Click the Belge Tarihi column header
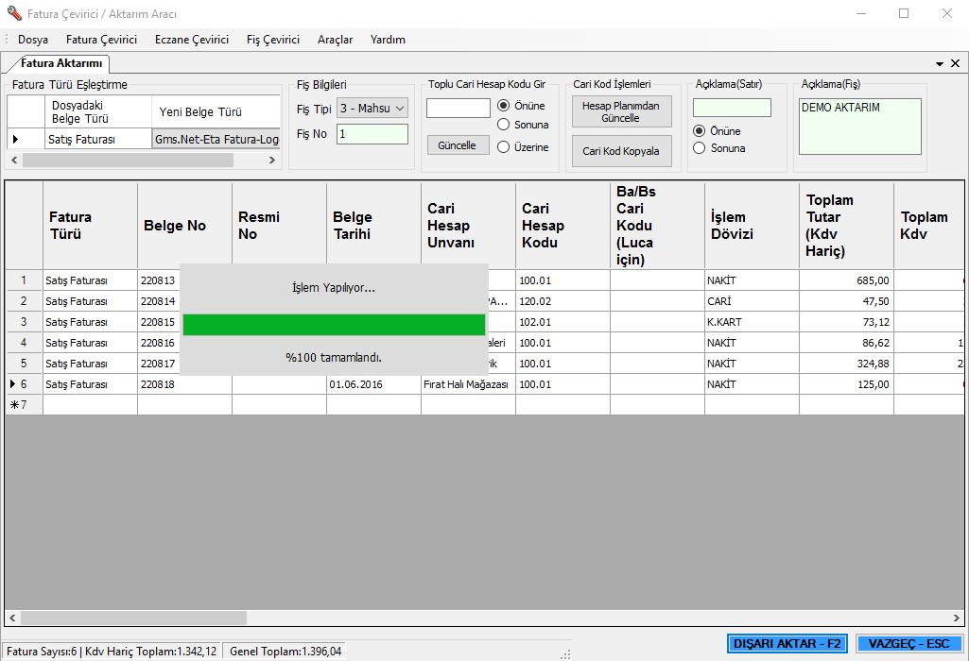This screenshot has height=661, width=969. 373,226
